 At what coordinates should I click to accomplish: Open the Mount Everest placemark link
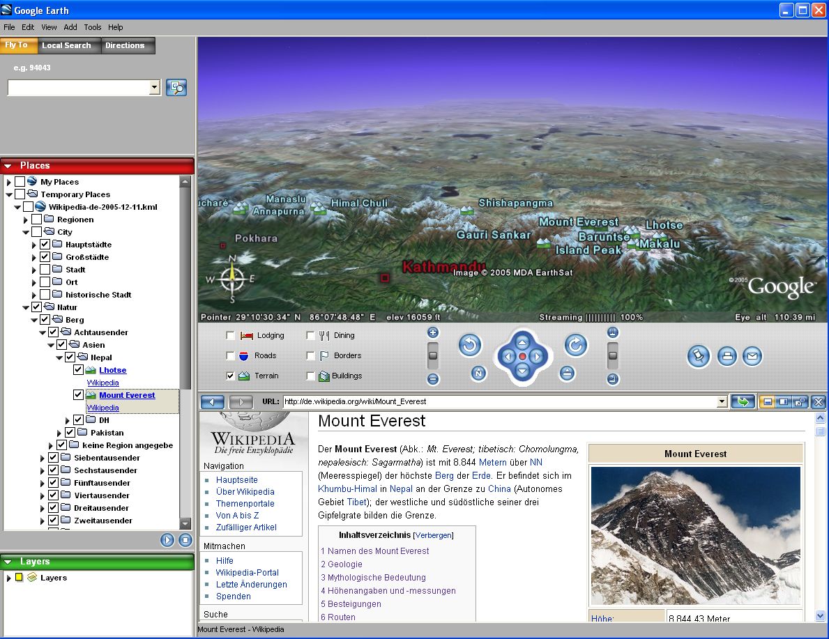coord(127,395)
